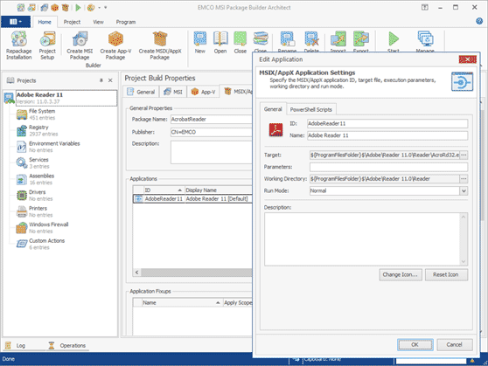Open quick access toolbar customize dropdown arrow
The width and height of the screenshot is (488, 366).
[x=106, y=8]
